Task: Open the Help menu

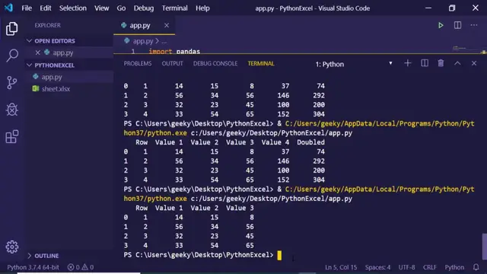Action: (x=202, y=8)
